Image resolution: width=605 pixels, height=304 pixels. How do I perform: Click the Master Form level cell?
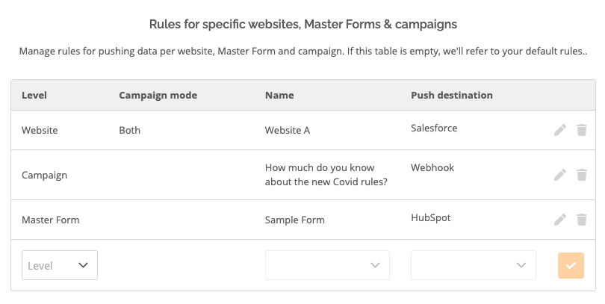click(51, 220)
